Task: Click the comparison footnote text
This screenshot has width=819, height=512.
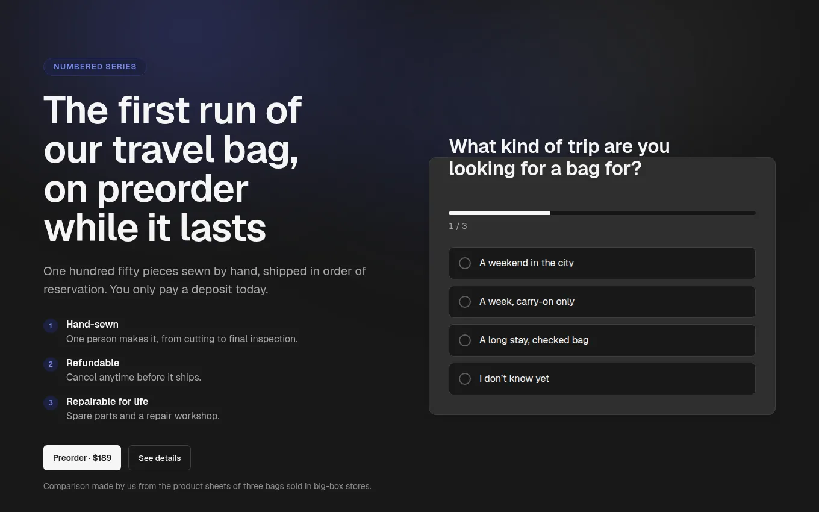Action: pos(207,486)
